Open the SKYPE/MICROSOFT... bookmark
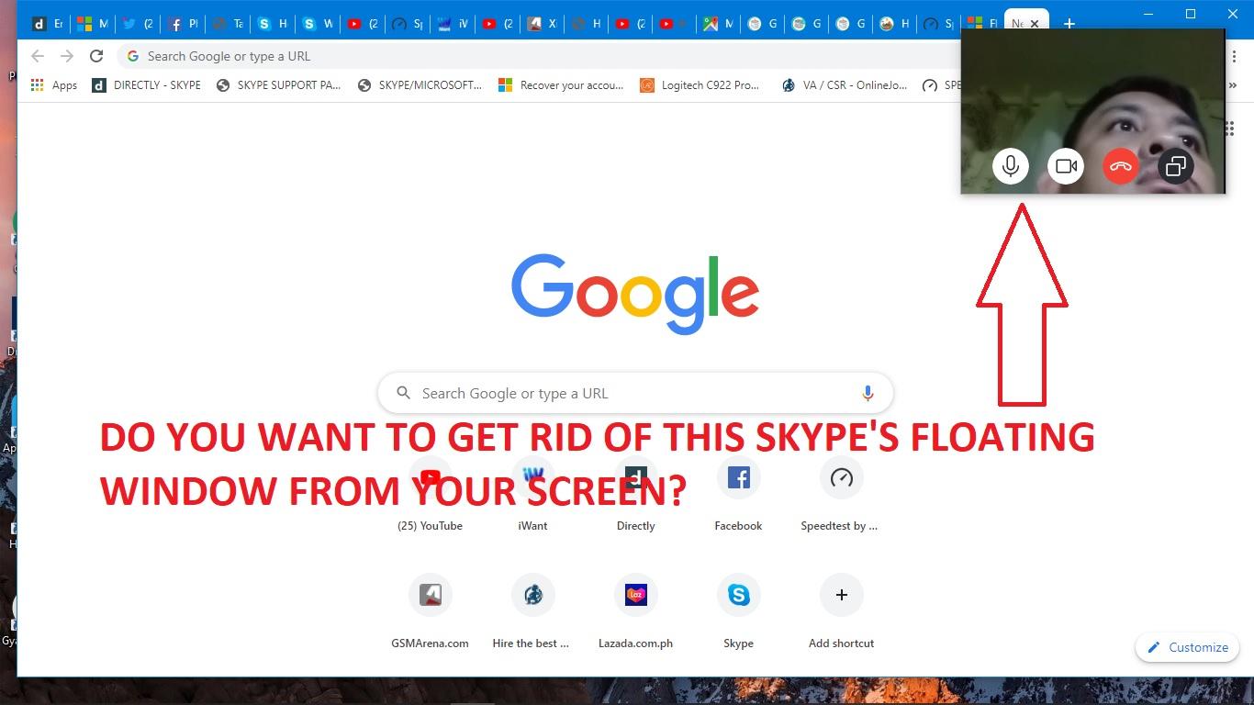Screen dimensions: 1254x705 coord(420,85)
